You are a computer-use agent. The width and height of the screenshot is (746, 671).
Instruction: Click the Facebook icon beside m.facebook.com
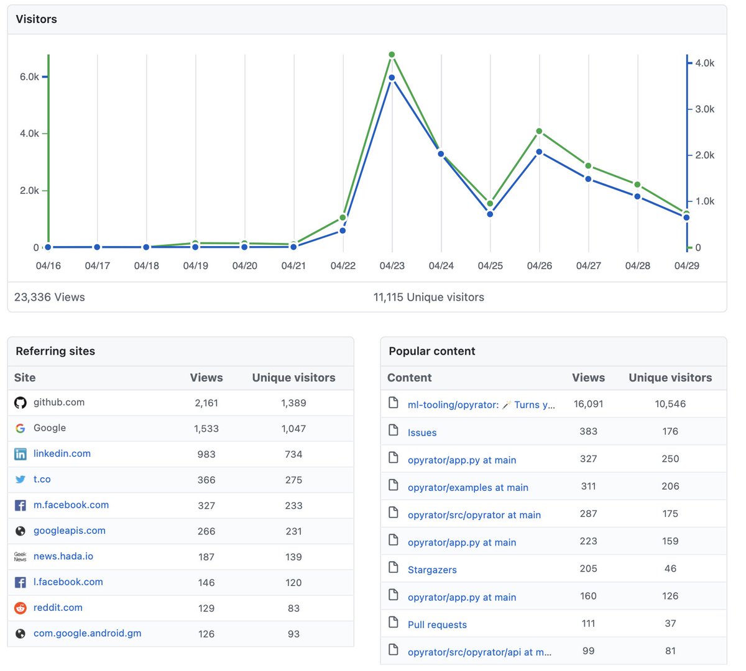21,506
